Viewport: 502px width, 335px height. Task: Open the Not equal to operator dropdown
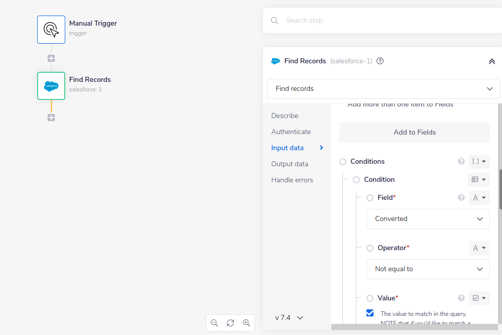[x=428, y=269]
